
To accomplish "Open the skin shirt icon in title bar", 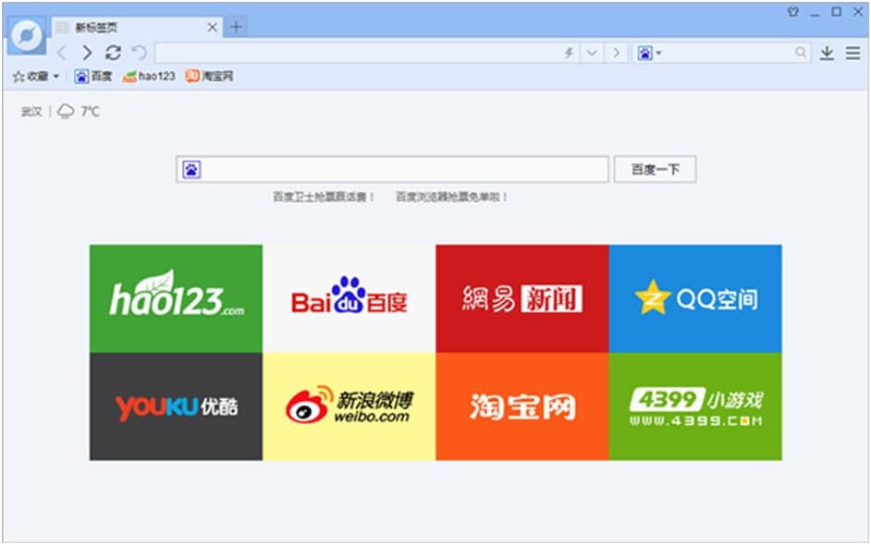I will [793, 12].
